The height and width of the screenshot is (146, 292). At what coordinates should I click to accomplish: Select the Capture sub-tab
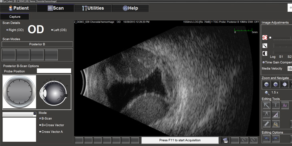pyautogui.click(x=14, y=16)
